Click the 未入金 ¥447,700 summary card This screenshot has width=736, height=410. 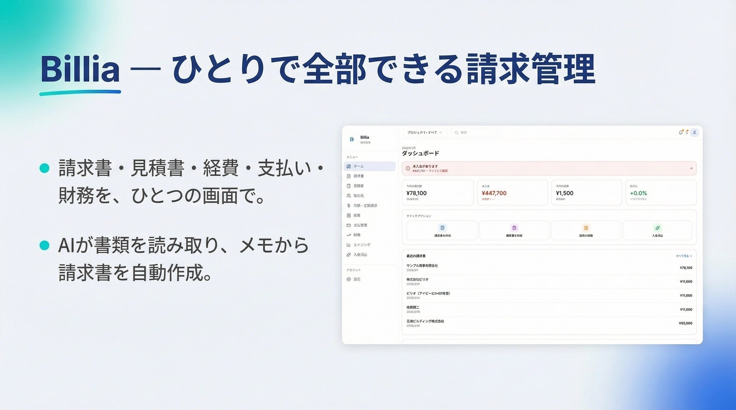(512, 193)
